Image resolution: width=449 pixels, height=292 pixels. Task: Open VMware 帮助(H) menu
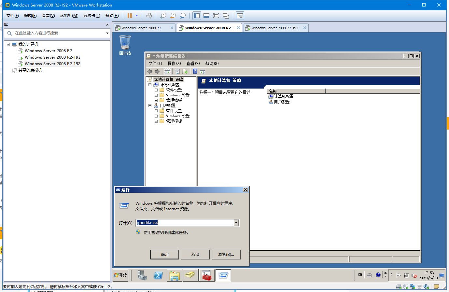[112, 16]
